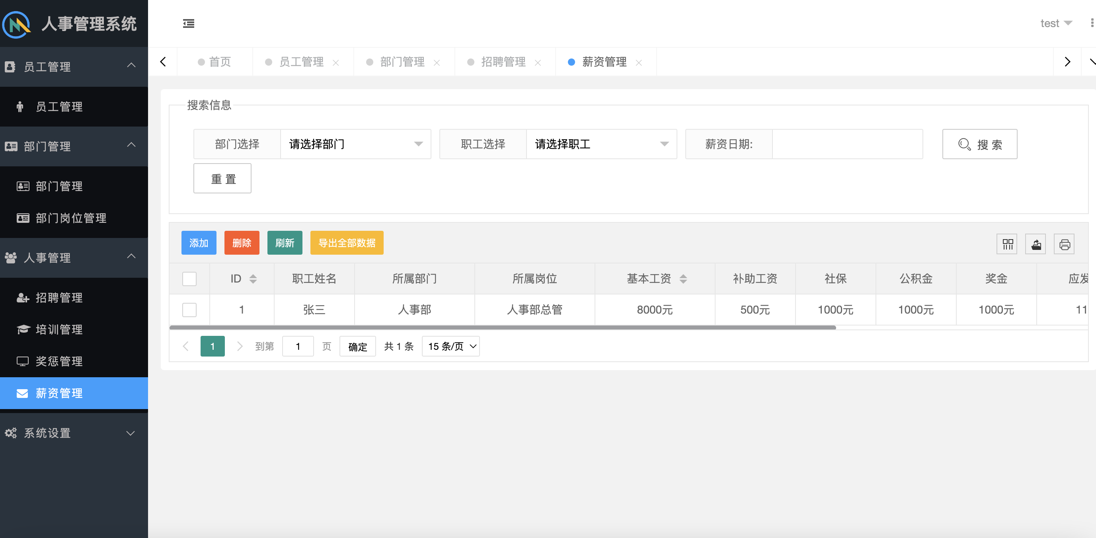Go to the previous page arrow
Viewport: 1096px width, 538px height.
185,346
